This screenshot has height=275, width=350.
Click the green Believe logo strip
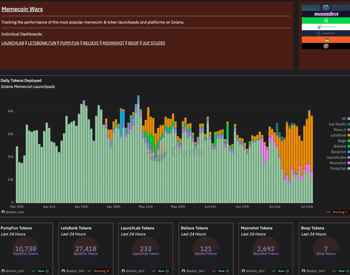click(326, 20)
